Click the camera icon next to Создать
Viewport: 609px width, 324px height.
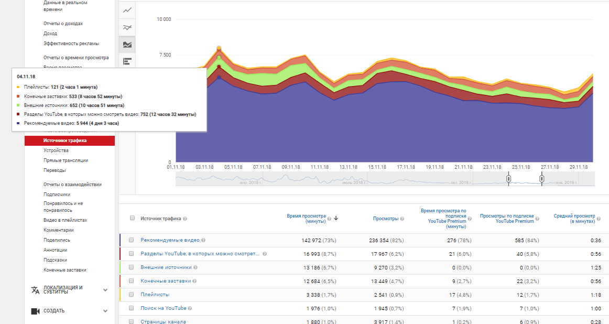coord(35,311)
